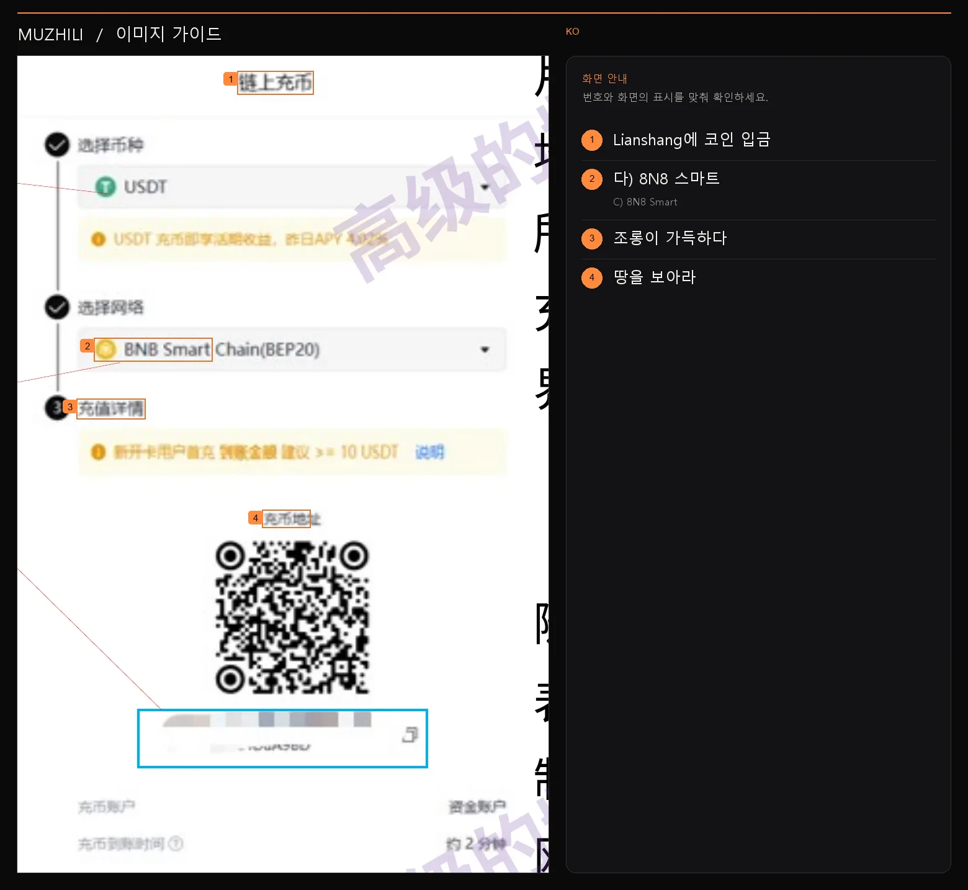Viewport: 968px width, 890px height.
Task: Click the 选择网络 step label
Action: coord(110,307)
